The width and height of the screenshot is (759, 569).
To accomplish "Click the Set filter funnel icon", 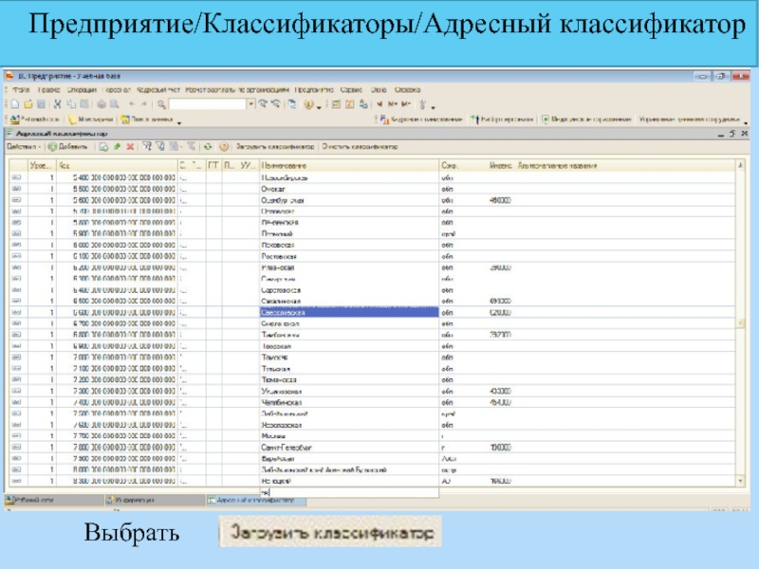I will click(147, 147).
